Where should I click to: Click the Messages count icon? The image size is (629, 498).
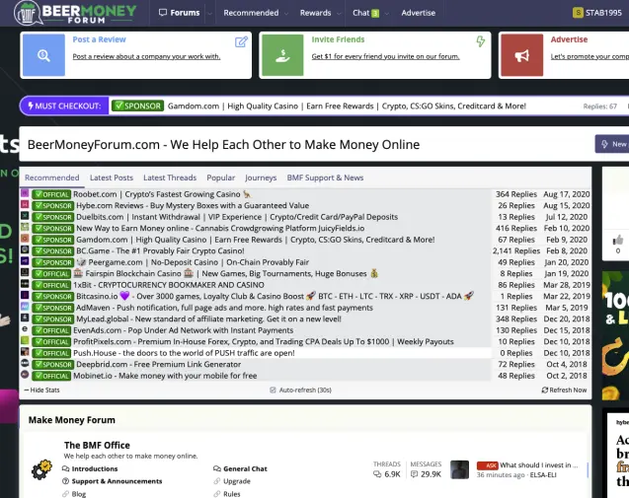coord(414,474)
